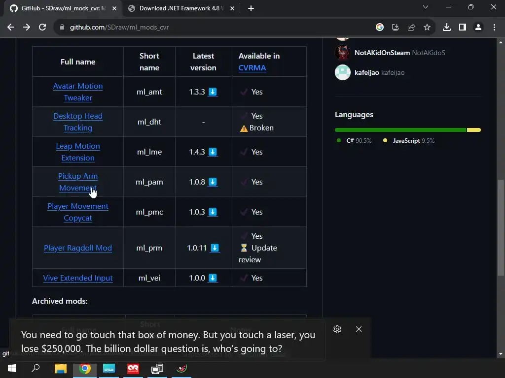505x378 pixels.
Task: Close the GitHub tab
Action: pyautogui.click(x=114, y=9)
